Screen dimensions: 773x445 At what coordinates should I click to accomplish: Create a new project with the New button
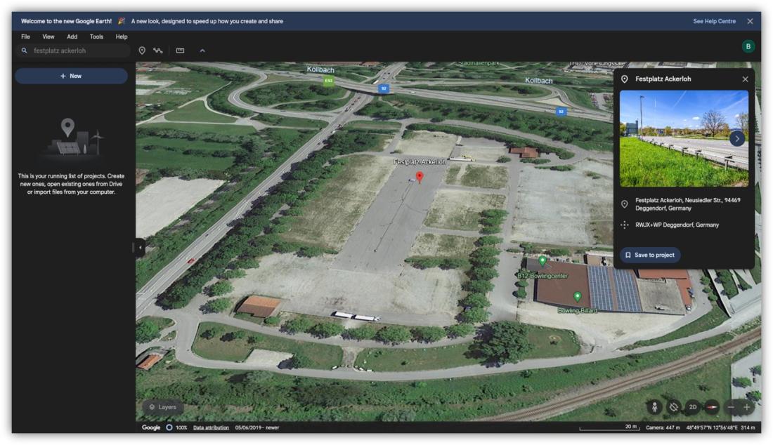pos(71,77)
